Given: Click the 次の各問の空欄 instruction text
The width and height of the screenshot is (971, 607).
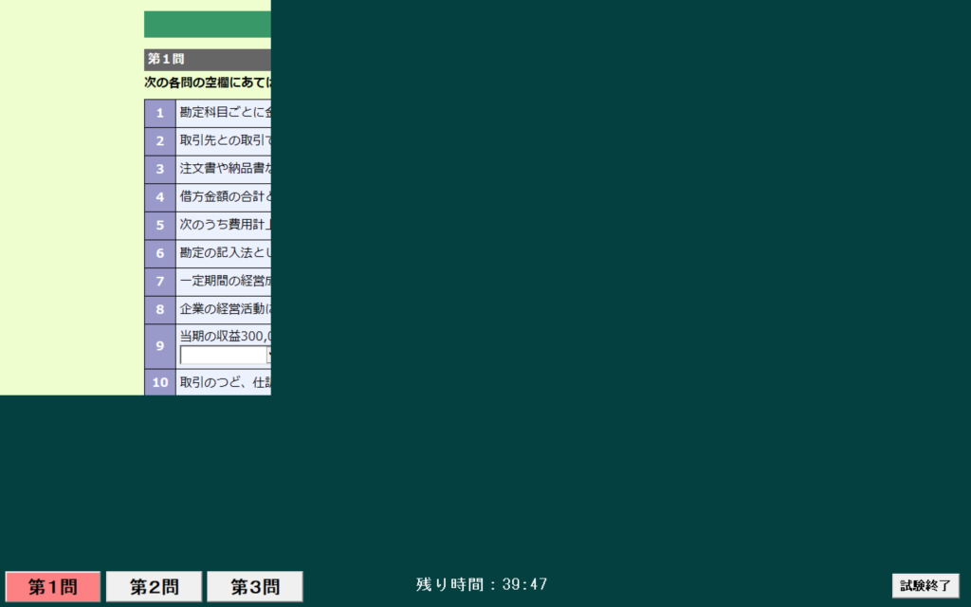Looking at the screenshot, I should pos(207,83).
